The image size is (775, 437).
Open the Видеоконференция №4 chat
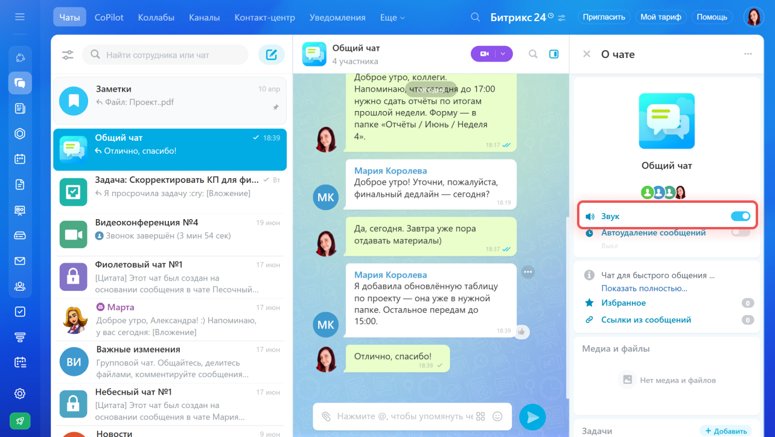click(x=170, y=234)
